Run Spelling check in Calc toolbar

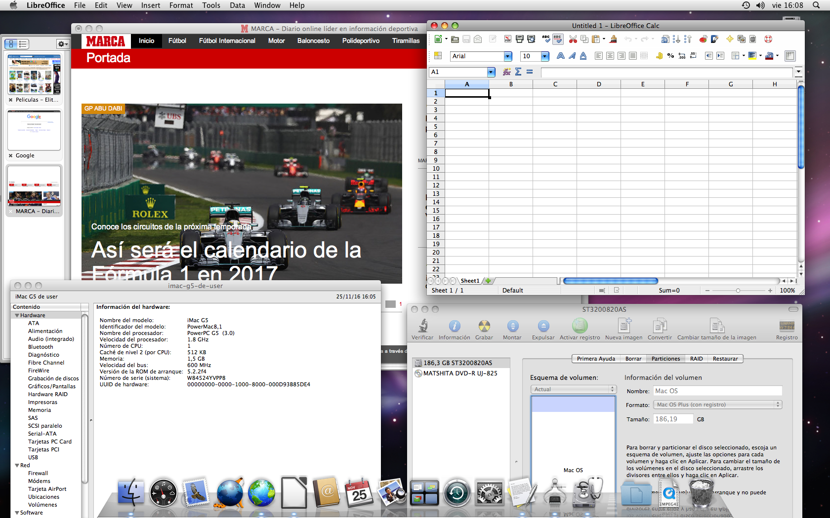[x=546, y=39]
